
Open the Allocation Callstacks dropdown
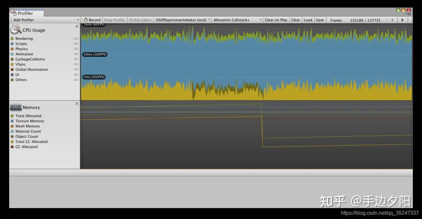click(x=237, y=20)
